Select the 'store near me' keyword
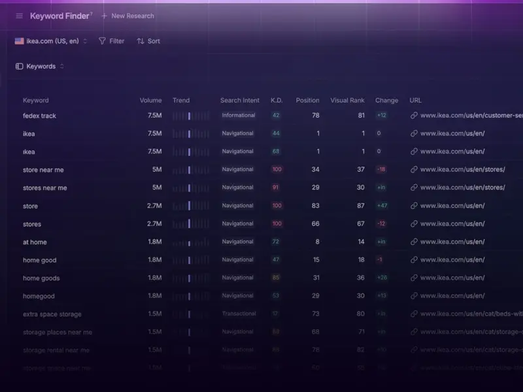 pyautogui.click(x=43, y=170)
